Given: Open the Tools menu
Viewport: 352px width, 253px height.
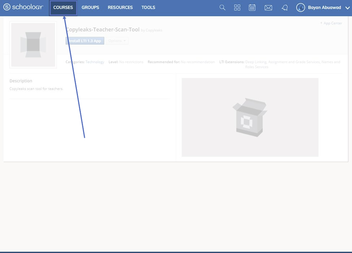Looking at the screenshot, I should 148,8.
